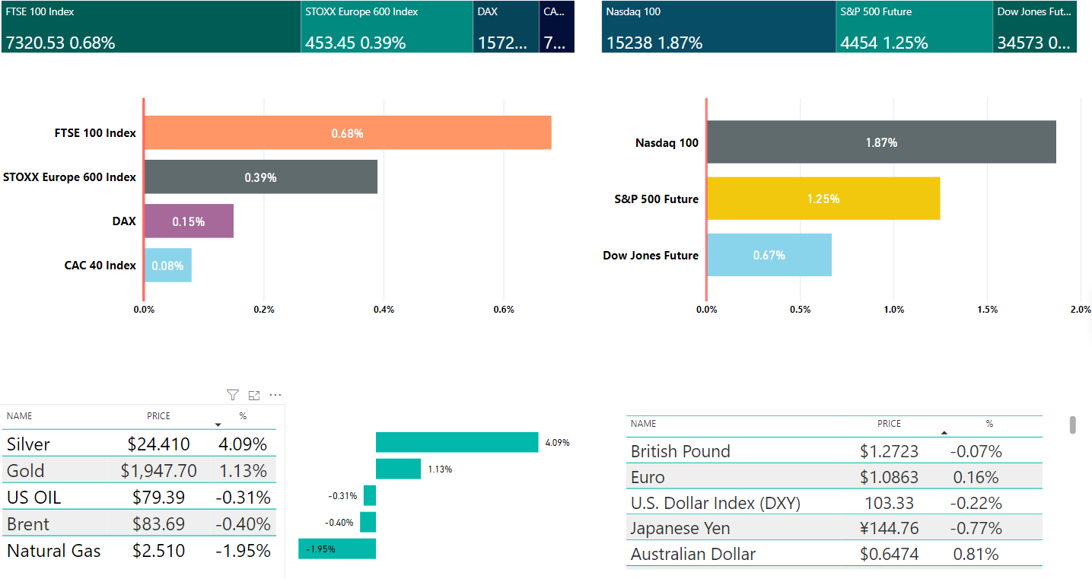1092x579 pixels.
Task: Open the filter icon above commodities table
Action: (233, 395)
